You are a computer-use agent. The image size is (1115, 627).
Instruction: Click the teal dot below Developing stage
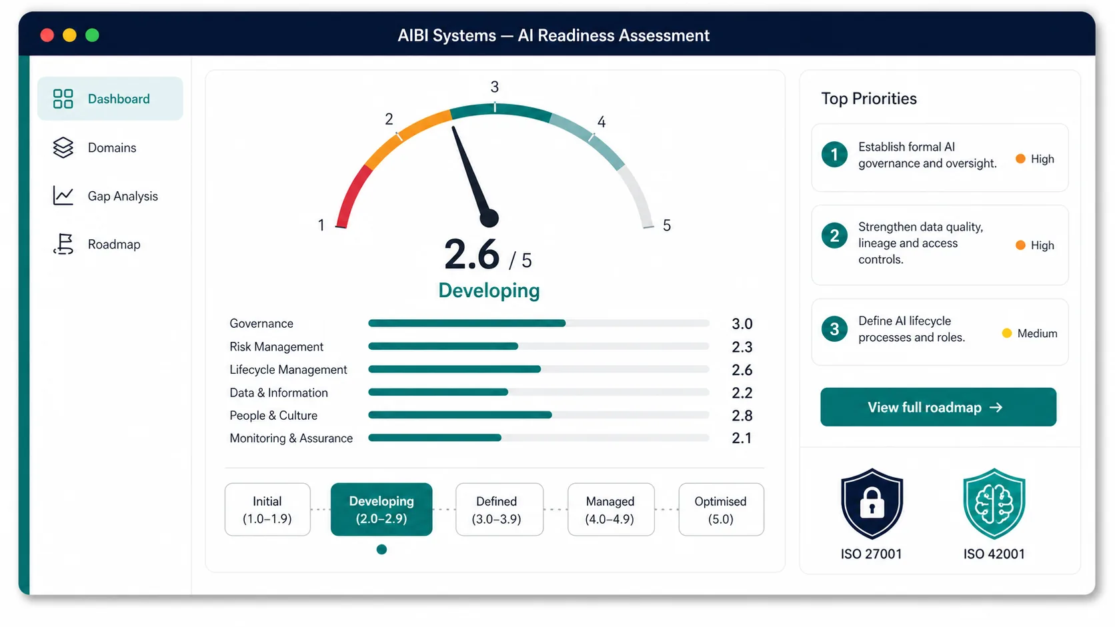click(381, 549)
